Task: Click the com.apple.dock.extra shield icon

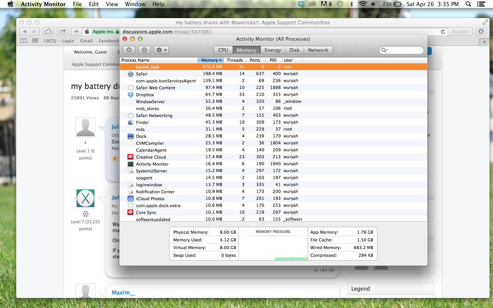Action: click(131, 206)
